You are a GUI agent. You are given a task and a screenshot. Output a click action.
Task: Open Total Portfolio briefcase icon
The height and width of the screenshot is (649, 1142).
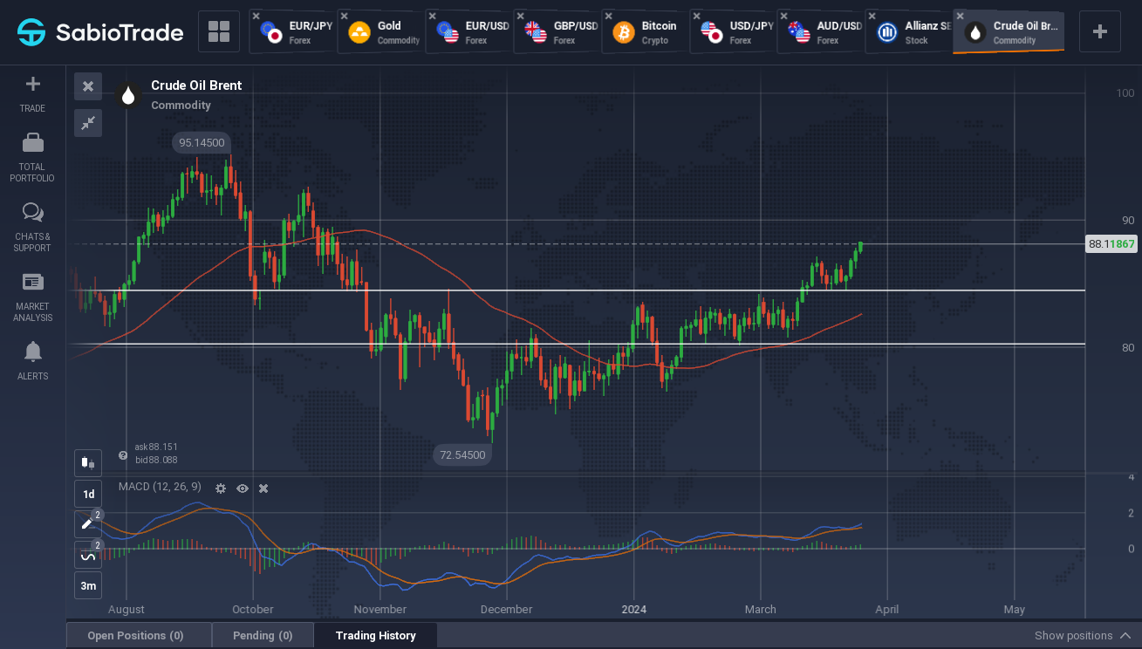(32, 142)
